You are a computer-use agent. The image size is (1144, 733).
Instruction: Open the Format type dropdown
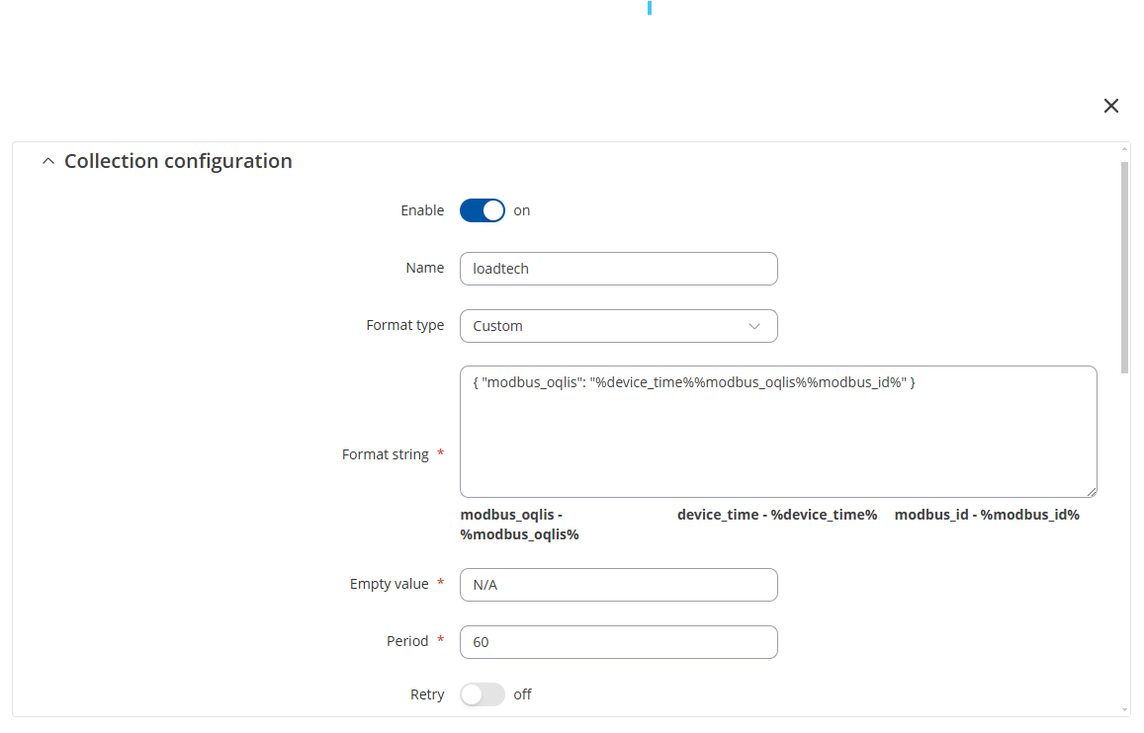click(x=619, y=326)
